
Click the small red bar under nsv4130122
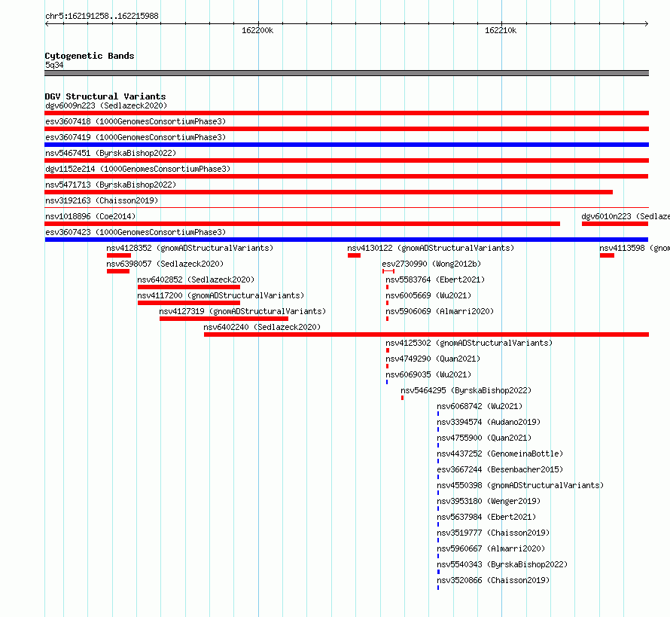pos(355,255)
